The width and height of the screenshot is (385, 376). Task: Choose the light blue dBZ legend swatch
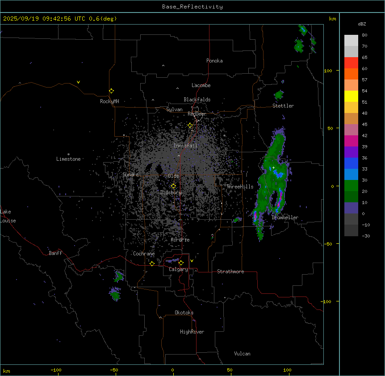(351, 174)
